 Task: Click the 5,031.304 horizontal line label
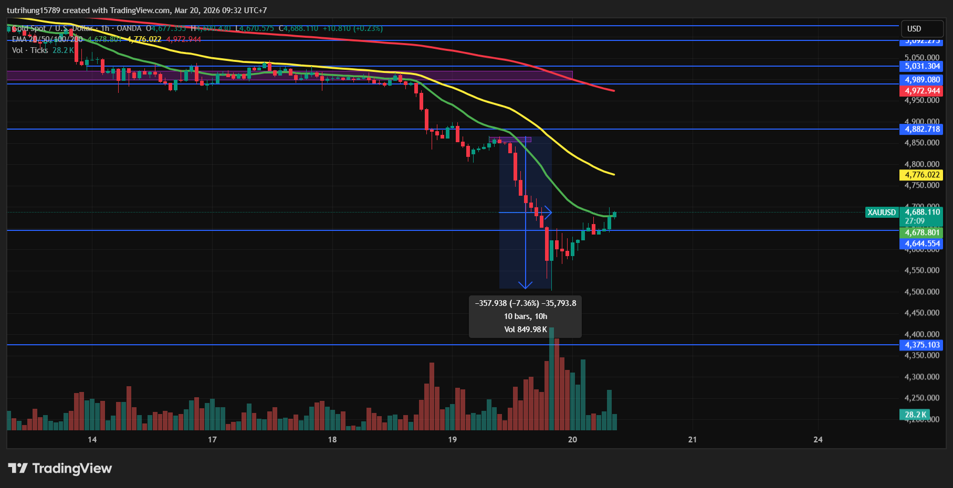coord(922,66)
